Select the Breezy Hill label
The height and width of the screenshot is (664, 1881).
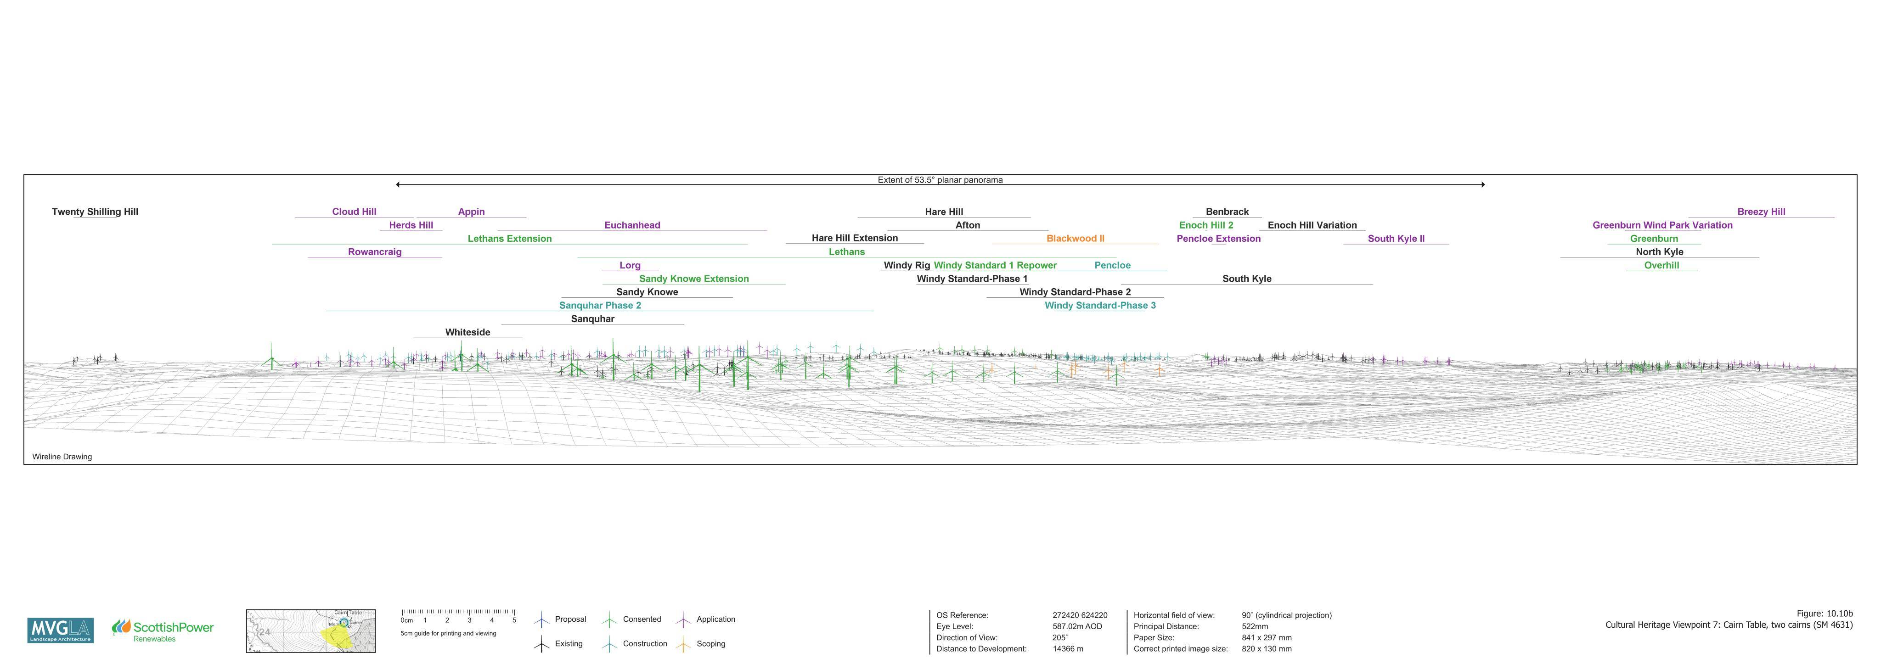[1761, 212]
